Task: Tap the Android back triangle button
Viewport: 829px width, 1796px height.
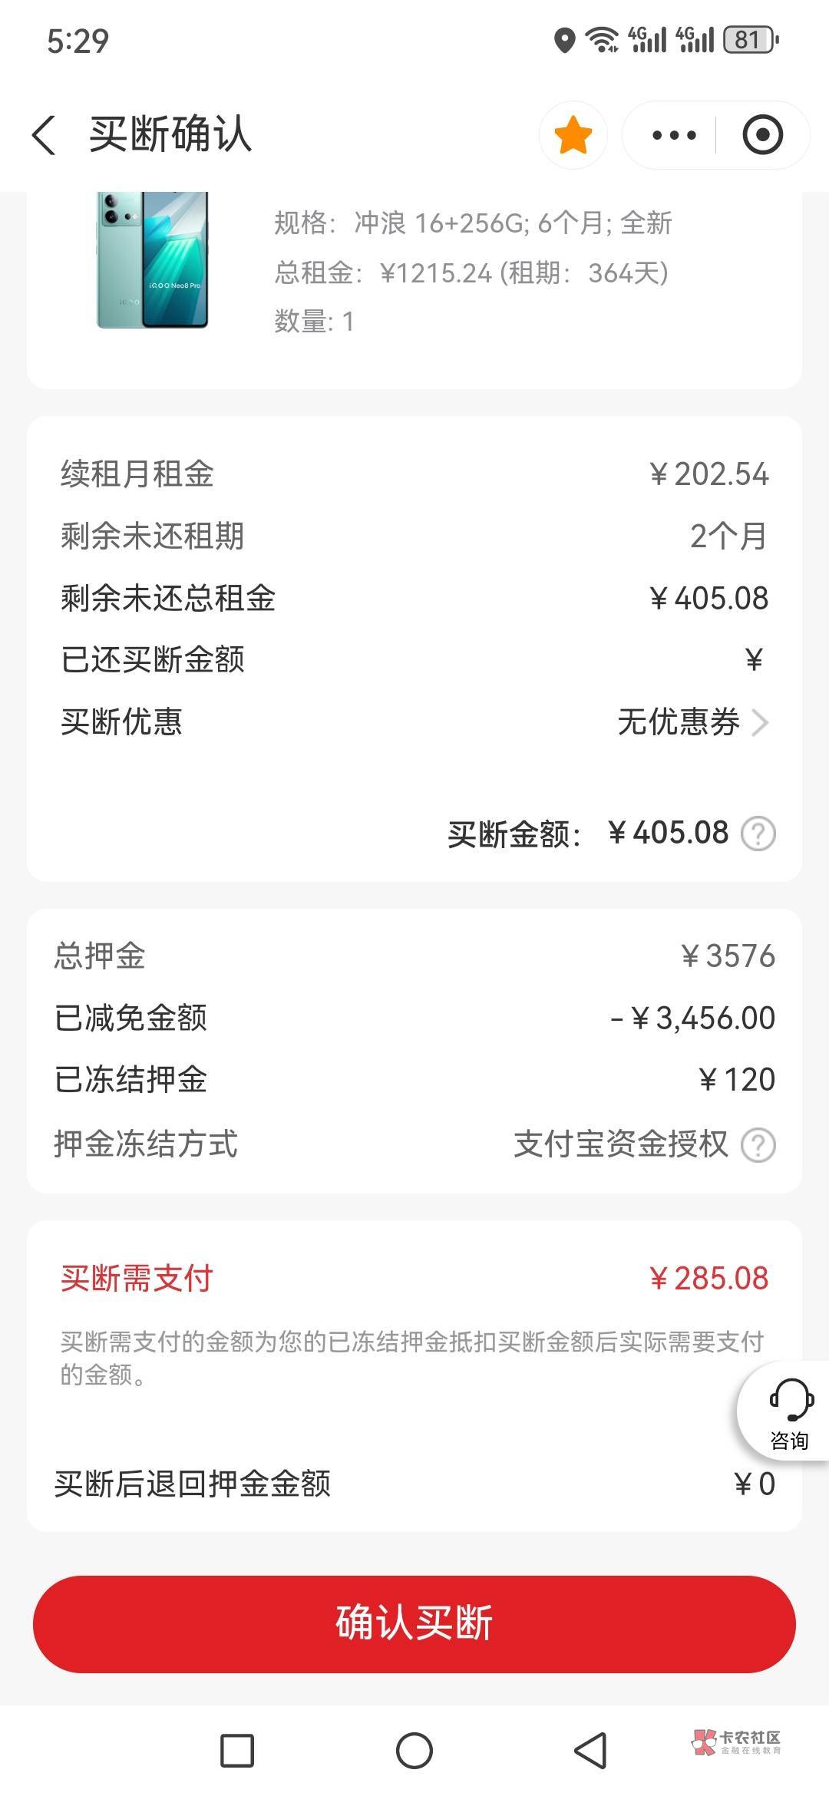Action: (x=590, y=1751)
